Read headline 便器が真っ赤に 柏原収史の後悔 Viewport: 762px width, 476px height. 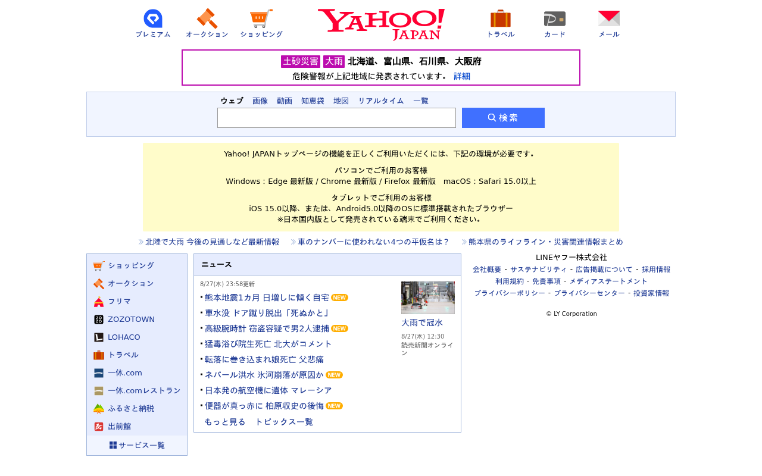click(264, 406)
